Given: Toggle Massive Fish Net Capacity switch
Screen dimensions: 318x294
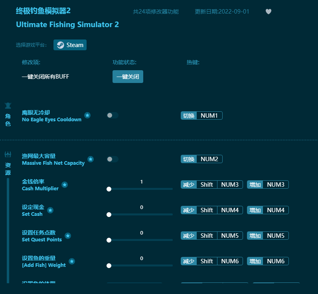Looking at the screenshot, I should point(113,159).
